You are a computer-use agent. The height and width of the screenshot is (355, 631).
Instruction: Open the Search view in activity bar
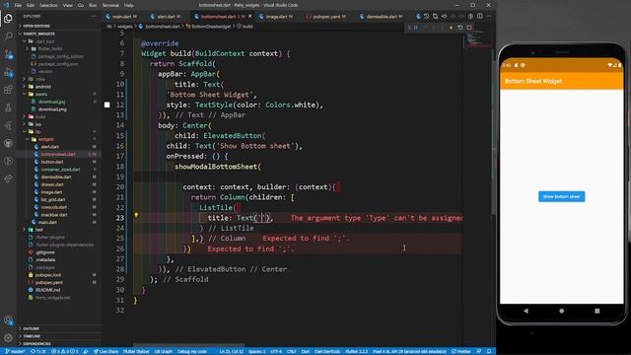pos(8,36)
